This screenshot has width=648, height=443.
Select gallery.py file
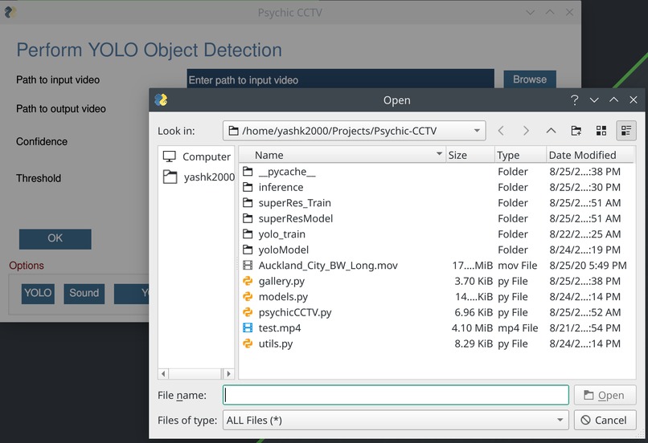(x=281, y=282)
